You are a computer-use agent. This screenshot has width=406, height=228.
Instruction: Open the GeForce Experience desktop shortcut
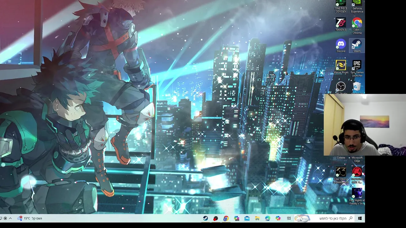(357, 6)
